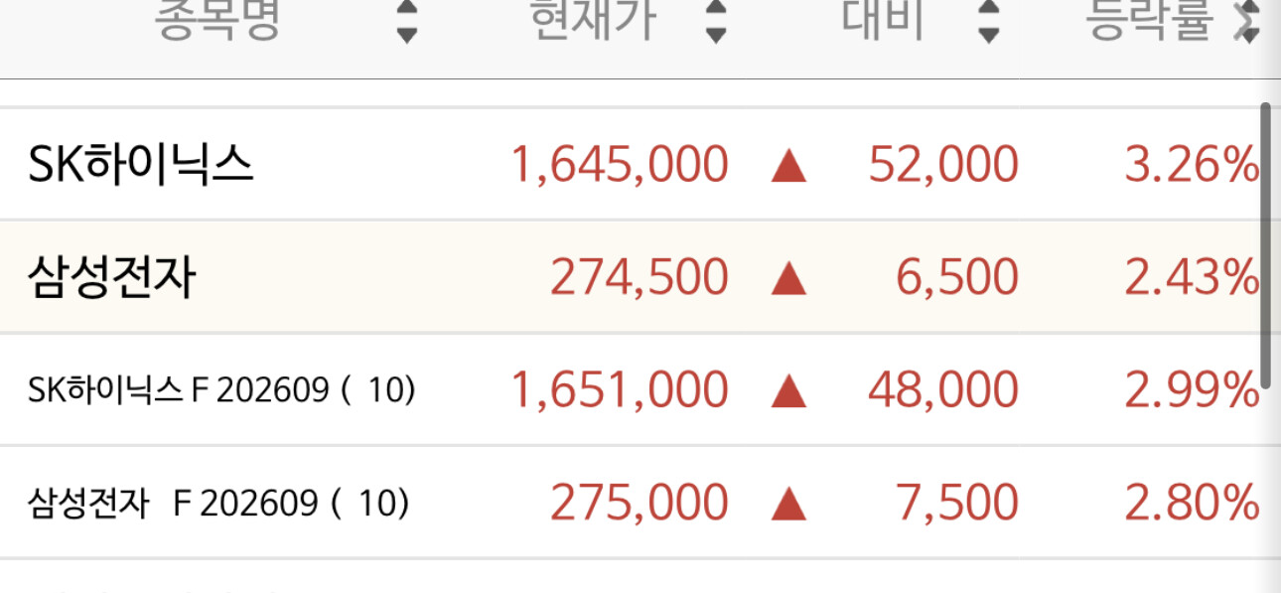Click SK하이닉스 price 1,645,000
This screenshot has height=593, width=1281.
[619, 165]
